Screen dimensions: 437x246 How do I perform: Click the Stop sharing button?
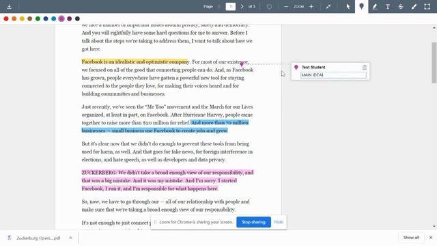pos(253,222)
